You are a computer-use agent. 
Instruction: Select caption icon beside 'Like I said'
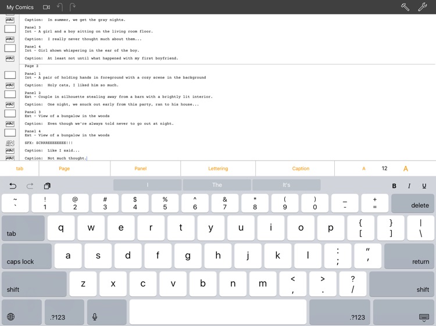(10, 150)
